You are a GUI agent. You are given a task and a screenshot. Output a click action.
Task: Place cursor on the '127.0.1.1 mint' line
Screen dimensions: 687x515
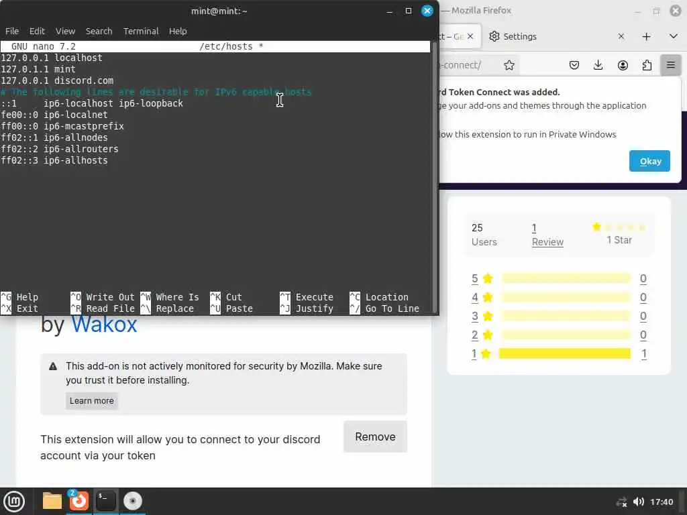pos(38,69)
